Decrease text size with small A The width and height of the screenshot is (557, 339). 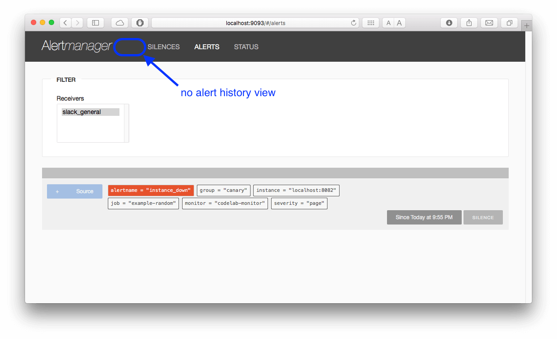(x=388, y=23)
